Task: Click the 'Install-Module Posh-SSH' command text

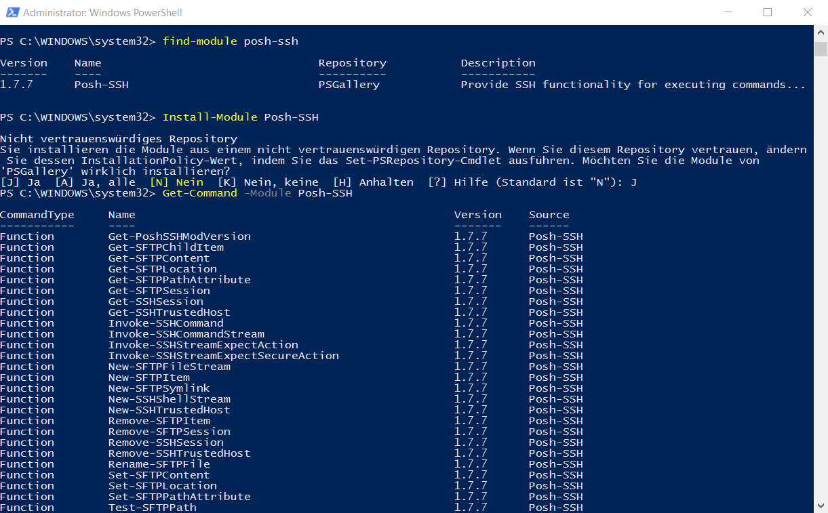Action: 241,117
